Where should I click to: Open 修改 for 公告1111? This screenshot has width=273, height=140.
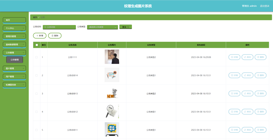247,57
